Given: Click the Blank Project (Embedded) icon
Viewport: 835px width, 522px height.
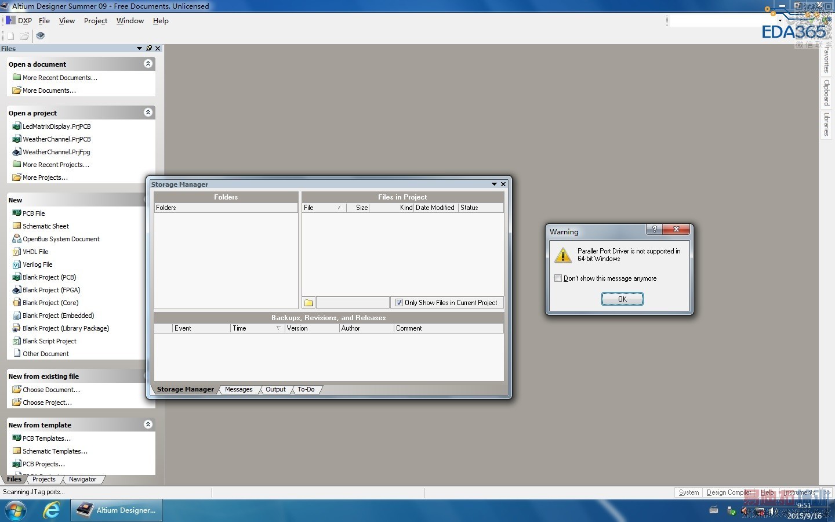Looking at the screenshot, I should click(x=17, y=315).
